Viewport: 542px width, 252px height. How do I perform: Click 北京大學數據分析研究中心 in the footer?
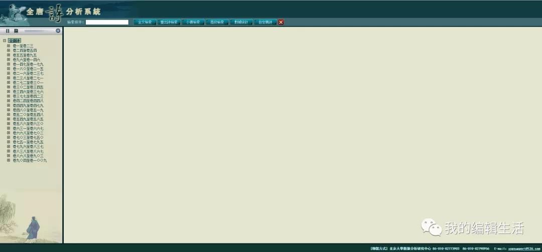point(411,248)
